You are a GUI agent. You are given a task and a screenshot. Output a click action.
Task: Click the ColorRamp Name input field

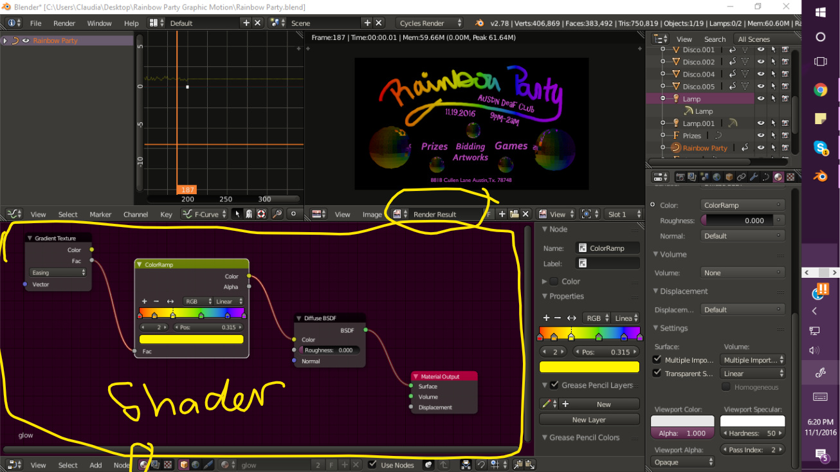[x=608, y=248]
